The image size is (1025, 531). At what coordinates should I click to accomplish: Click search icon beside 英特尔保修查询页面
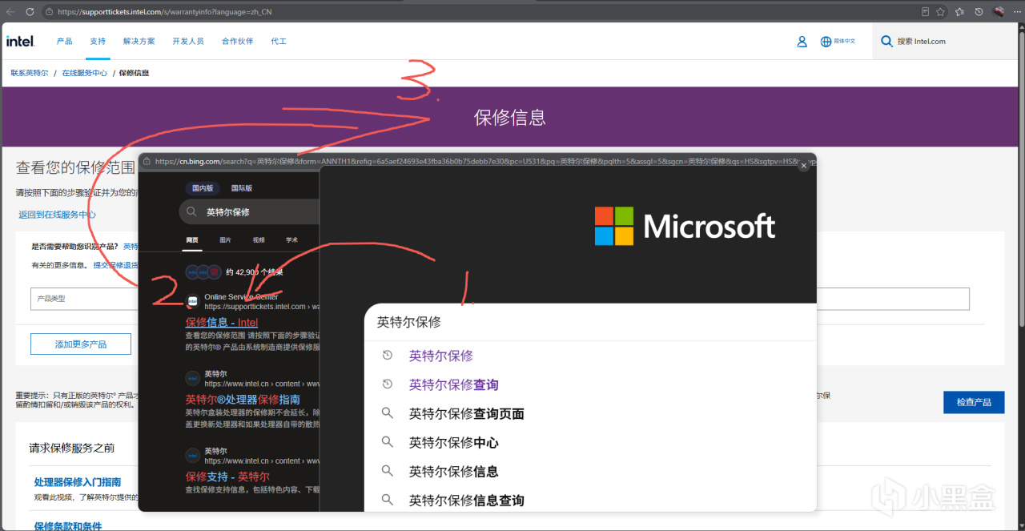387,413
